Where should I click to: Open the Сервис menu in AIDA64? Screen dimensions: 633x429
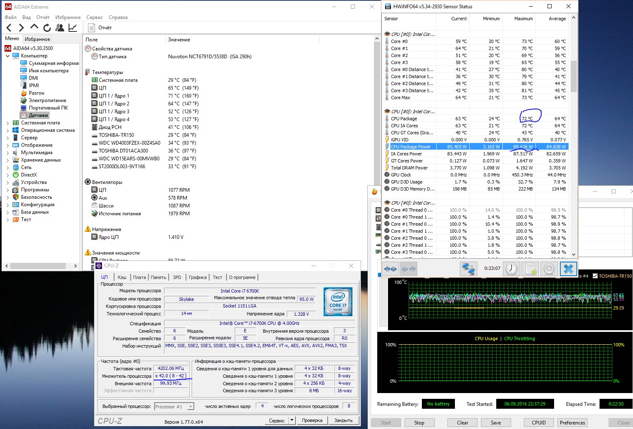tap(94, 17)
